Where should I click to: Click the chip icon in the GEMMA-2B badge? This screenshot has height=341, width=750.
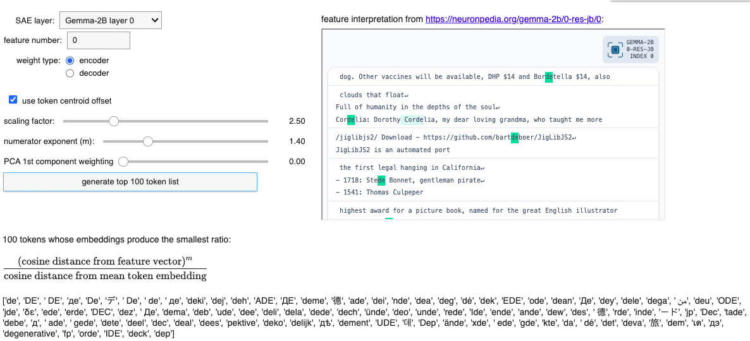click(615, 50)
